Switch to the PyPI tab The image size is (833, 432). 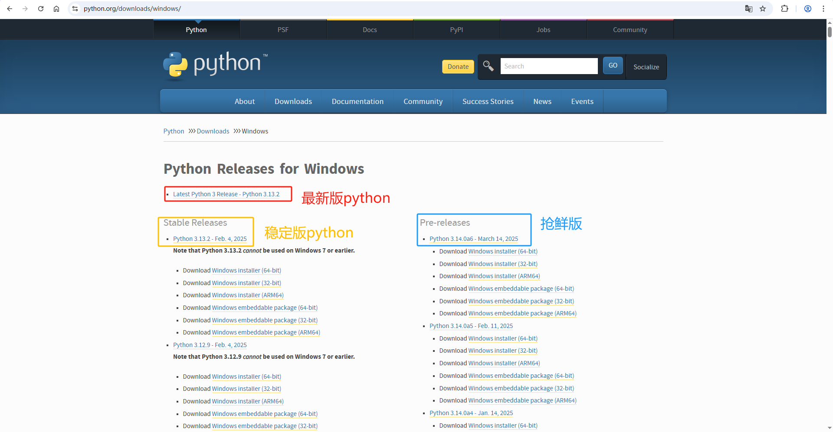pos(456,29)
